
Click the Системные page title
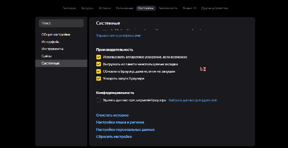tap(108, 23)
